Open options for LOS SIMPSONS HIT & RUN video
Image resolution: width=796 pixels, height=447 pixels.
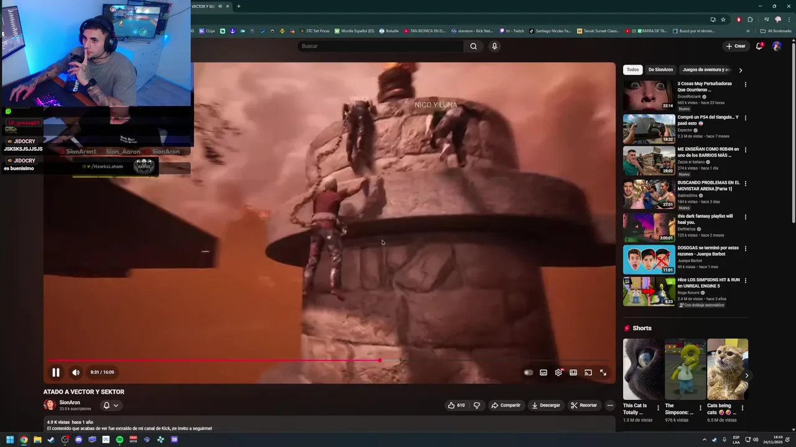click(746, 281)
